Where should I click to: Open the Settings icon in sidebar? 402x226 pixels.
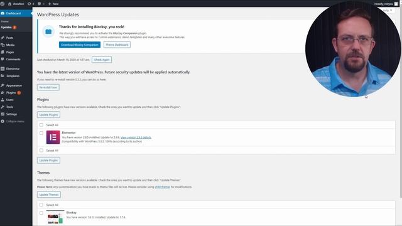pos(3,114)
